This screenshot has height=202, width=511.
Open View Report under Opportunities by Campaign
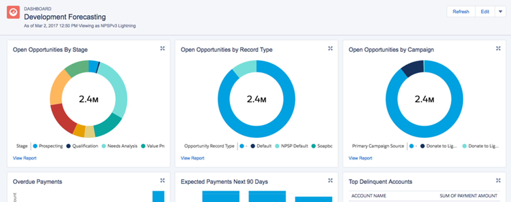point(360,158)
